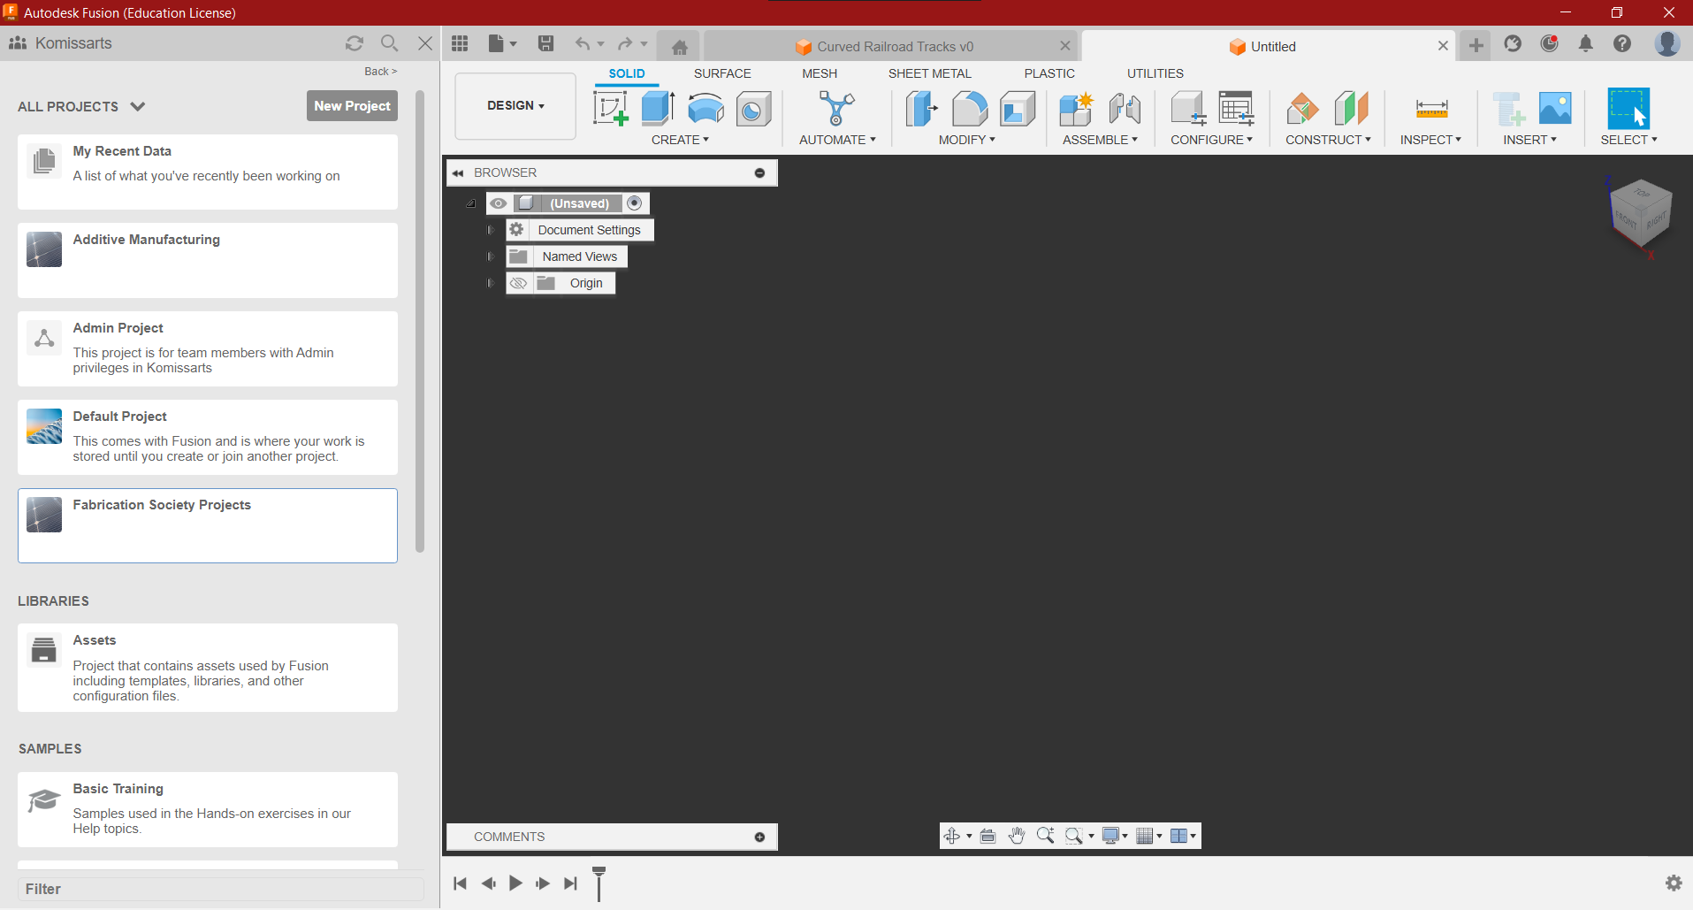Expand the Comments panel with the plus dot
The height and width of the screenshot is (910, 1693).
(x=759, y=837)
